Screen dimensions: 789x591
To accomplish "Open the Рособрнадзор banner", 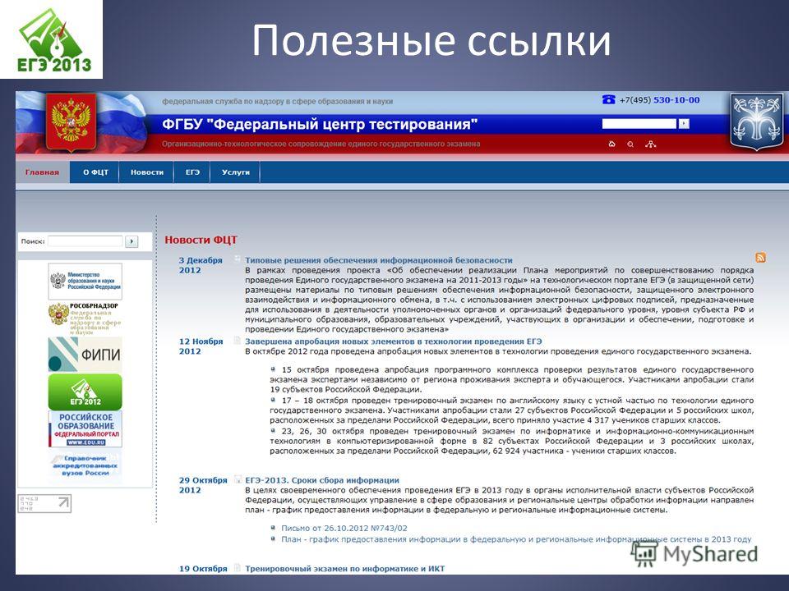I will 85,318.
